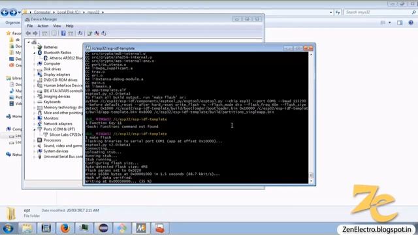Viewport: 418px width, 235px height.
Task: Collapse the root computer node in Device Manager
Action: [x=29, y=42]
